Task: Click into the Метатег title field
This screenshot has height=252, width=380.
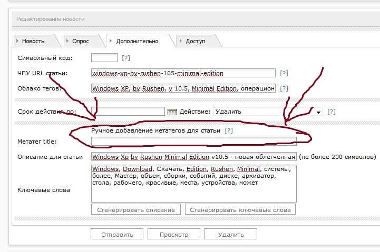Action: 193,141
